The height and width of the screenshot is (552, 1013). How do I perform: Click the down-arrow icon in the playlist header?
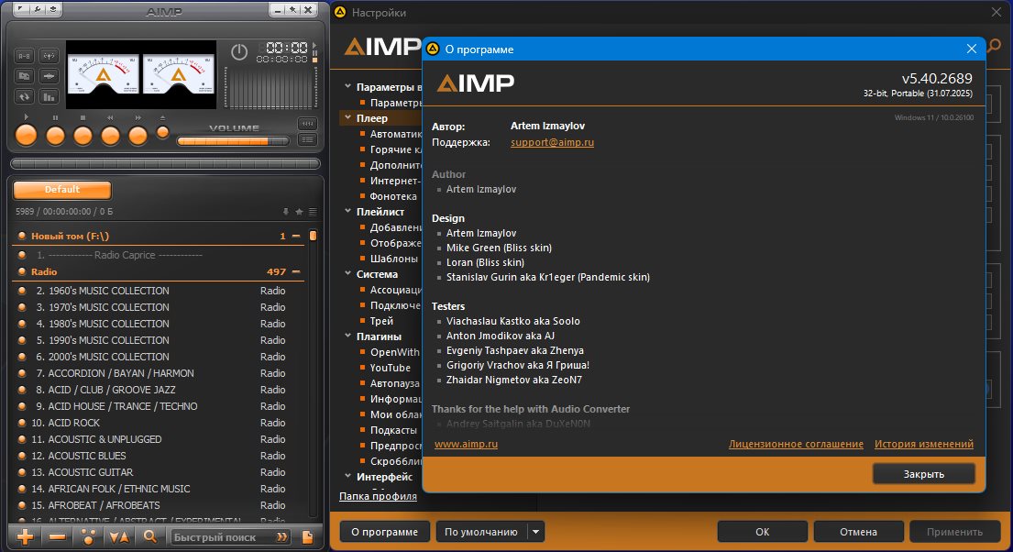point(285,212)
